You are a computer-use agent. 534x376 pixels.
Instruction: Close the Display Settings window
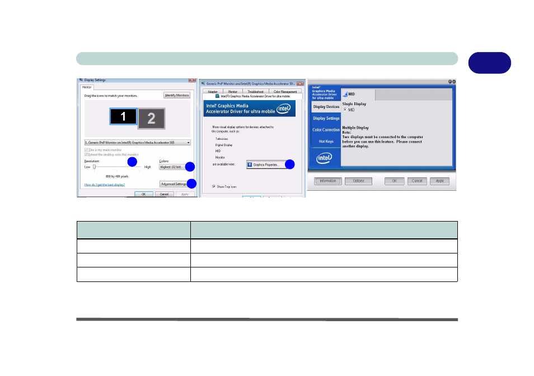[192, 80]
